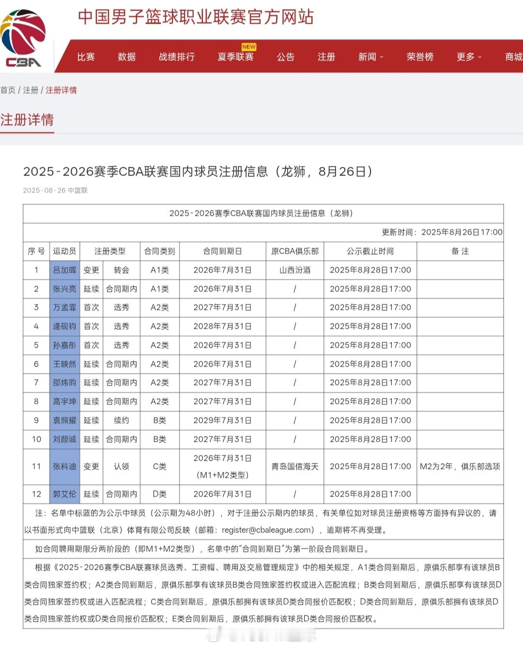The image size is (523, 647).
Task: Expand the 新闻 dropdown menu
Action: tap(371, 57)
